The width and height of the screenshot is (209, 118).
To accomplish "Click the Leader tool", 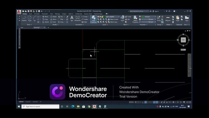I will point(85,19).
